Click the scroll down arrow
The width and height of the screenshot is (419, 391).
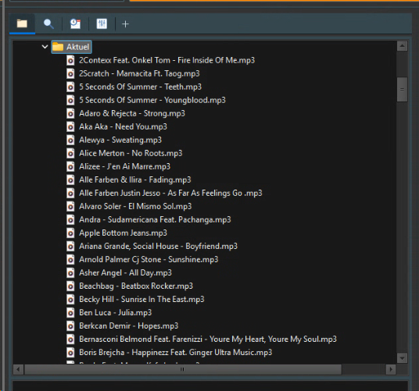coord(402,358)
